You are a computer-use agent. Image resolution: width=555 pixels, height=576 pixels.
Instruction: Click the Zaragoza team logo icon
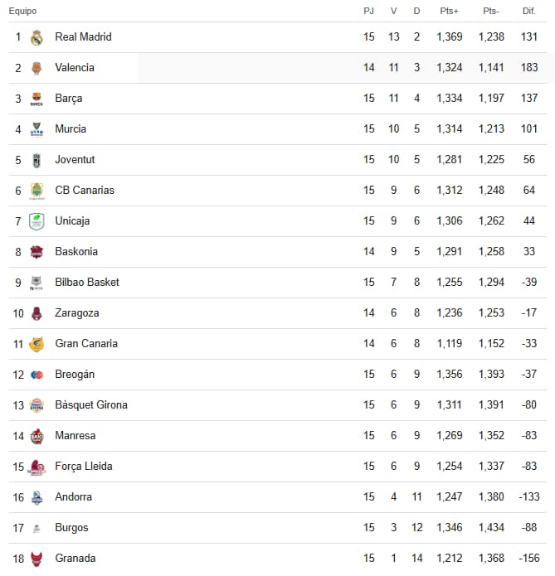(37, 313)
